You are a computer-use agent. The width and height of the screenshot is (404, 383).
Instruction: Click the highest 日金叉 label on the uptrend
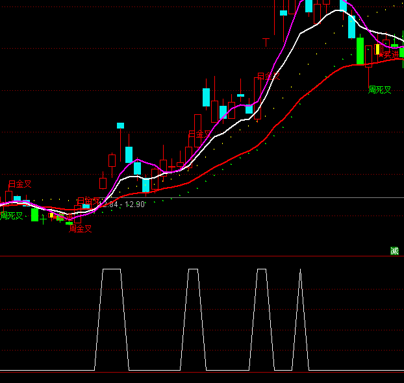[x=268, y=76]
